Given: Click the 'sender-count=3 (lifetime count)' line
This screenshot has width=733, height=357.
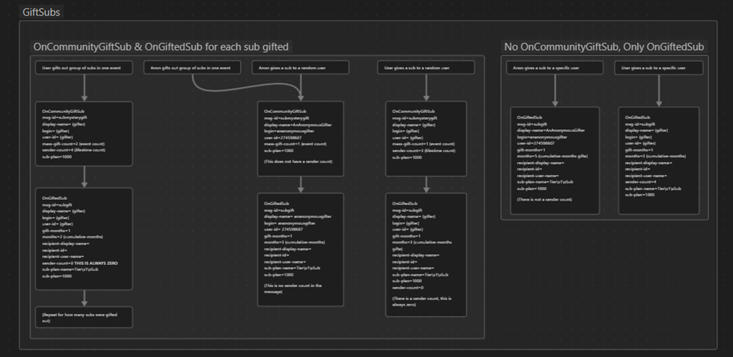Looking at the screenshot, I should (x=424, y=151).
